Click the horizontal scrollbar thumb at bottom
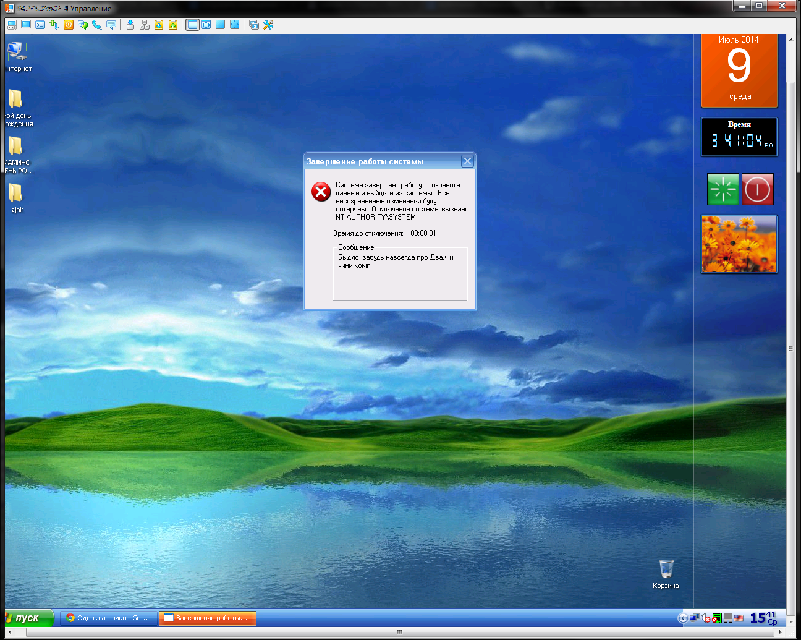Viewport: 801px width, 640px height. point(399,632)
